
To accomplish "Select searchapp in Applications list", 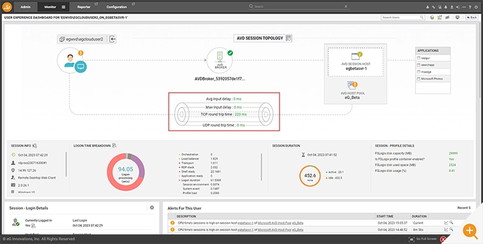I will coord(433,65).
